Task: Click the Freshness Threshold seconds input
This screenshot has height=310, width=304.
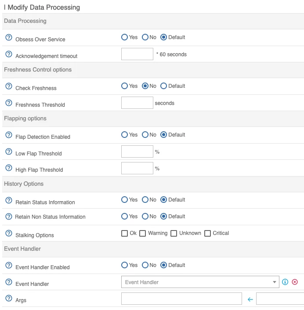Action: 137,103
